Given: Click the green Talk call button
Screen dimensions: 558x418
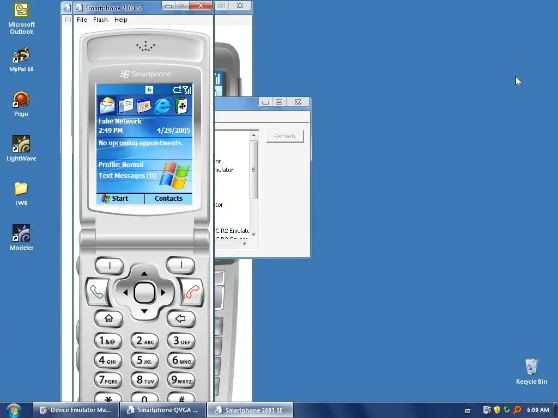Looking at the screenshot, I should point(96,292).
